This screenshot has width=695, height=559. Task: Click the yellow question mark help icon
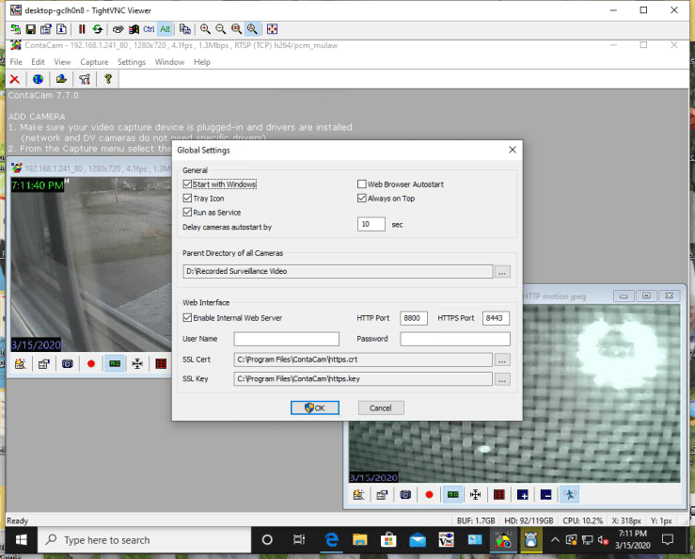108,80
